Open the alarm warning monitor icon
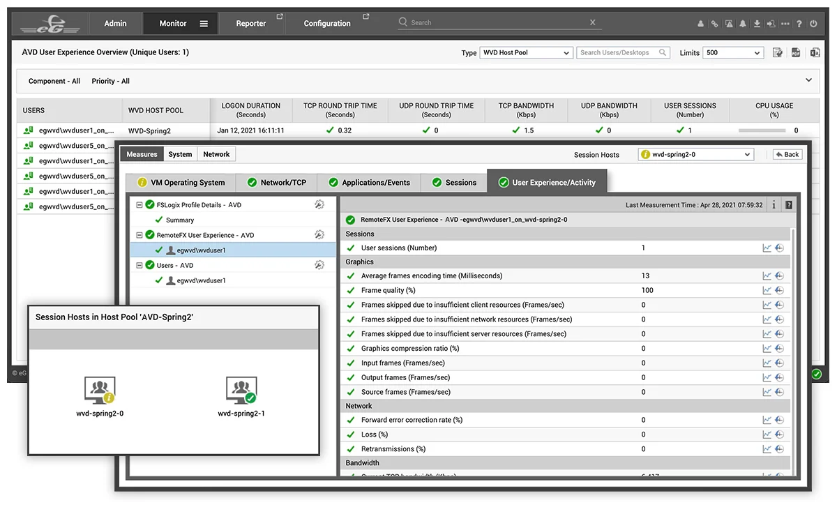This screenshot has height=514, width=837. click(x=729, y=24)
